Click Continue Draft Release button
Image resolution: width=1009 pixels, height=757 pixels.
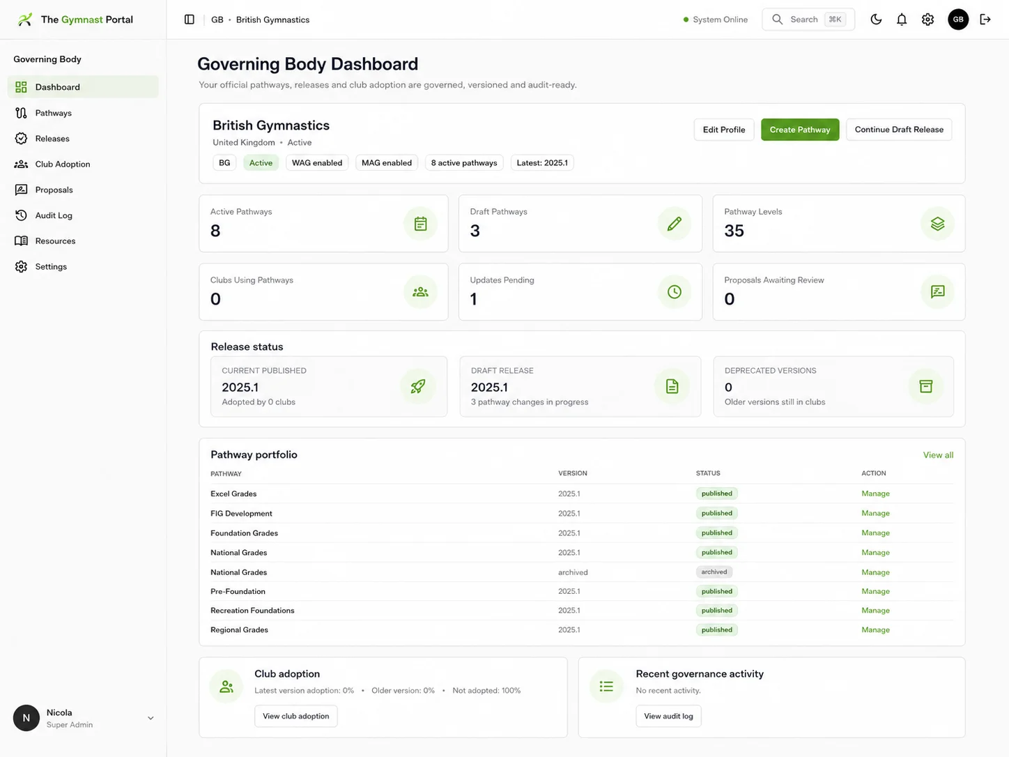(899, 130)
